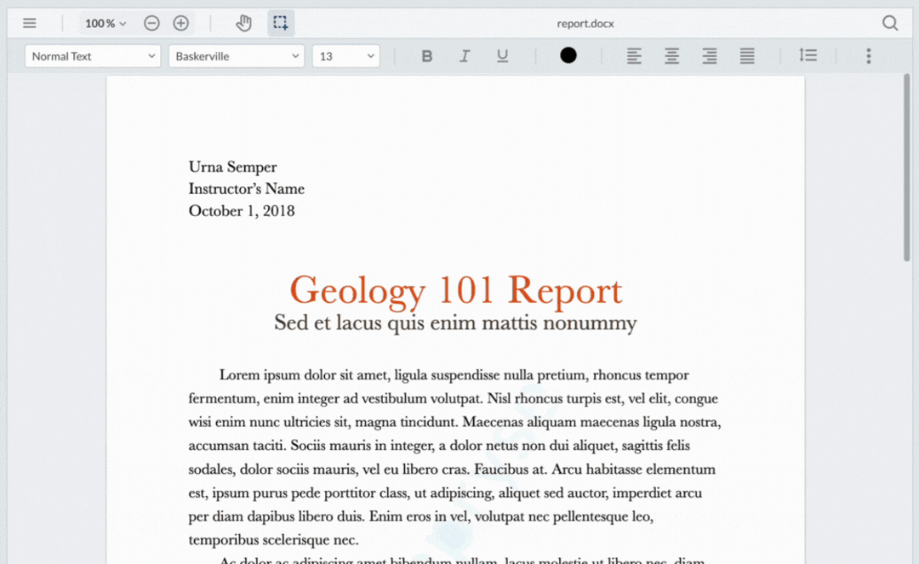Zoom in using the plus icon
The image size is (919, 564).
(x=180, y=23)
